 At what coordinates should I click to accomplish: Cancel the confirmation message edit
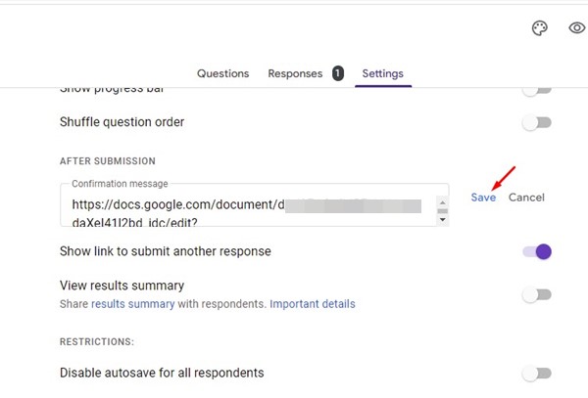pos(526,198)
